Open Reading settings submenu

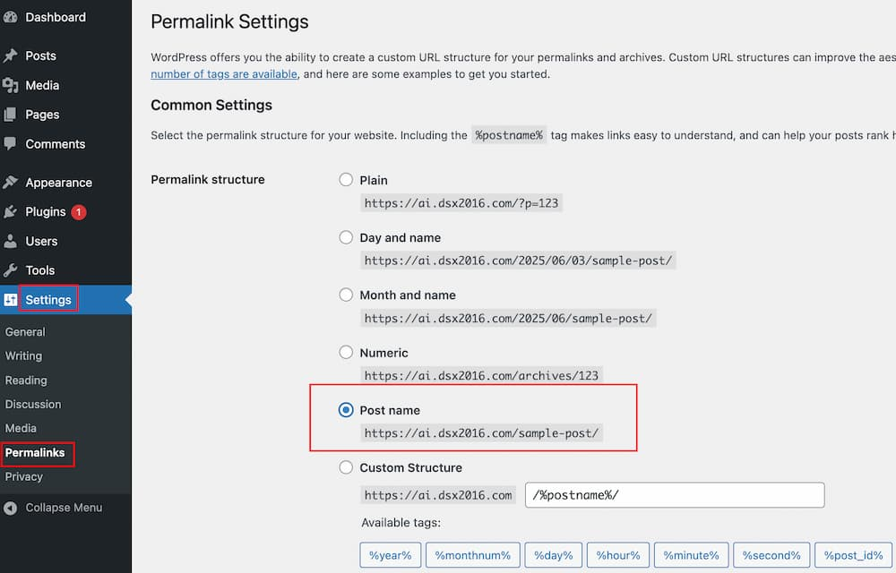point(26,381)
